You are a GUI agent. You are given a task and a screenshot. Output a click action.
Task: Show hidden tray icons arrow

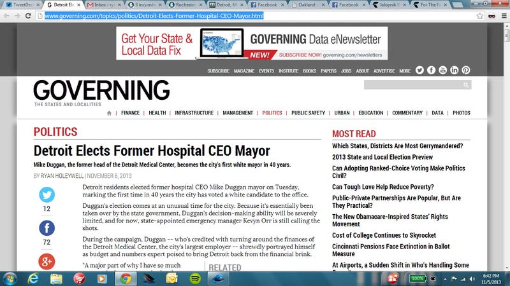pos(445,279)
